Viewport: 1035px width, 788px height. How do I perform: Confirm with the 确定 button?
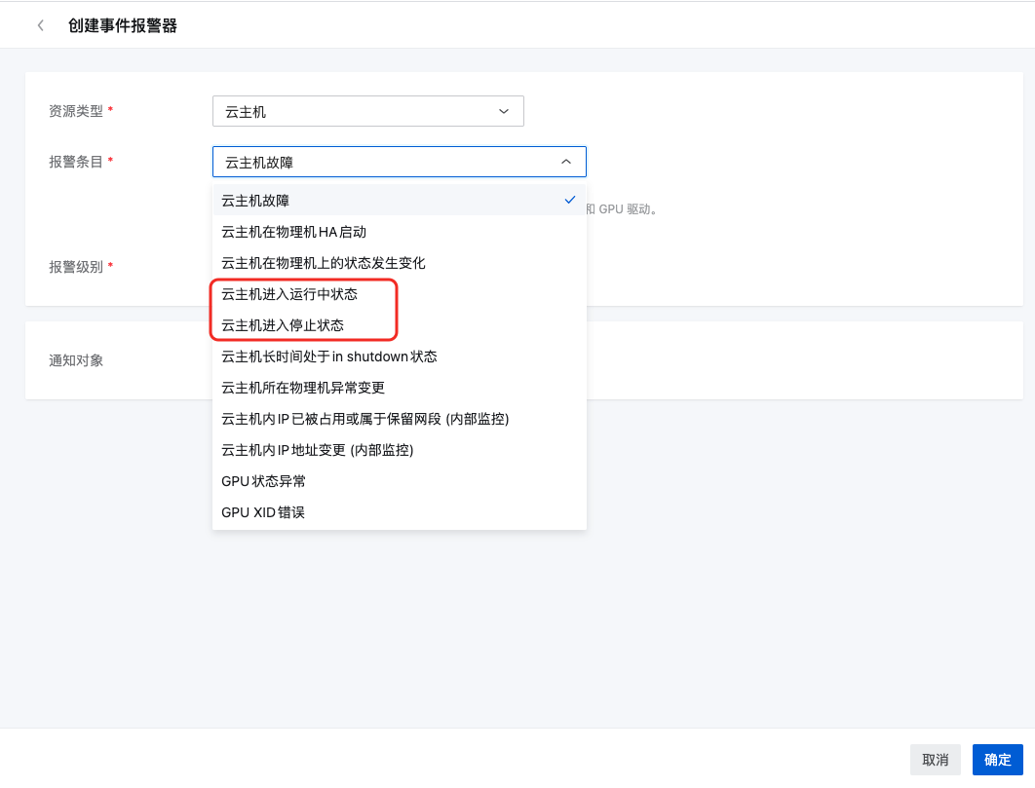[997, 760]
